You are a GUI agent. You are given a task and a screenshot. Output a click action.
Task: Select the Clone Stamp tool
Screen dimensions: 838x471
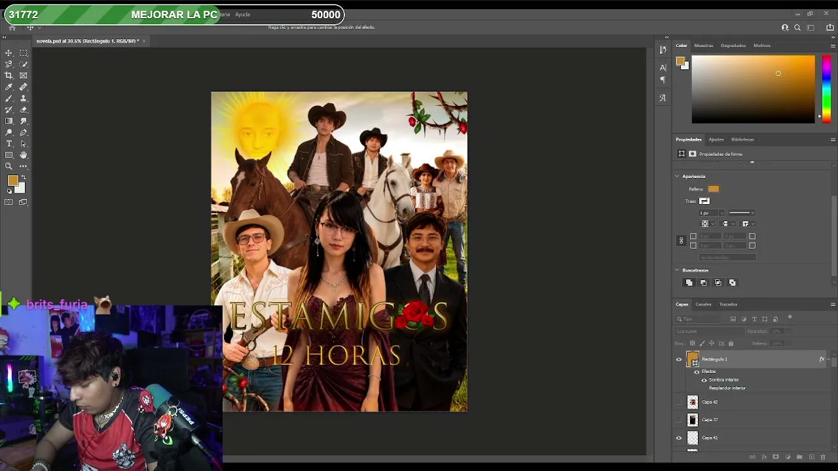[24, 98]
